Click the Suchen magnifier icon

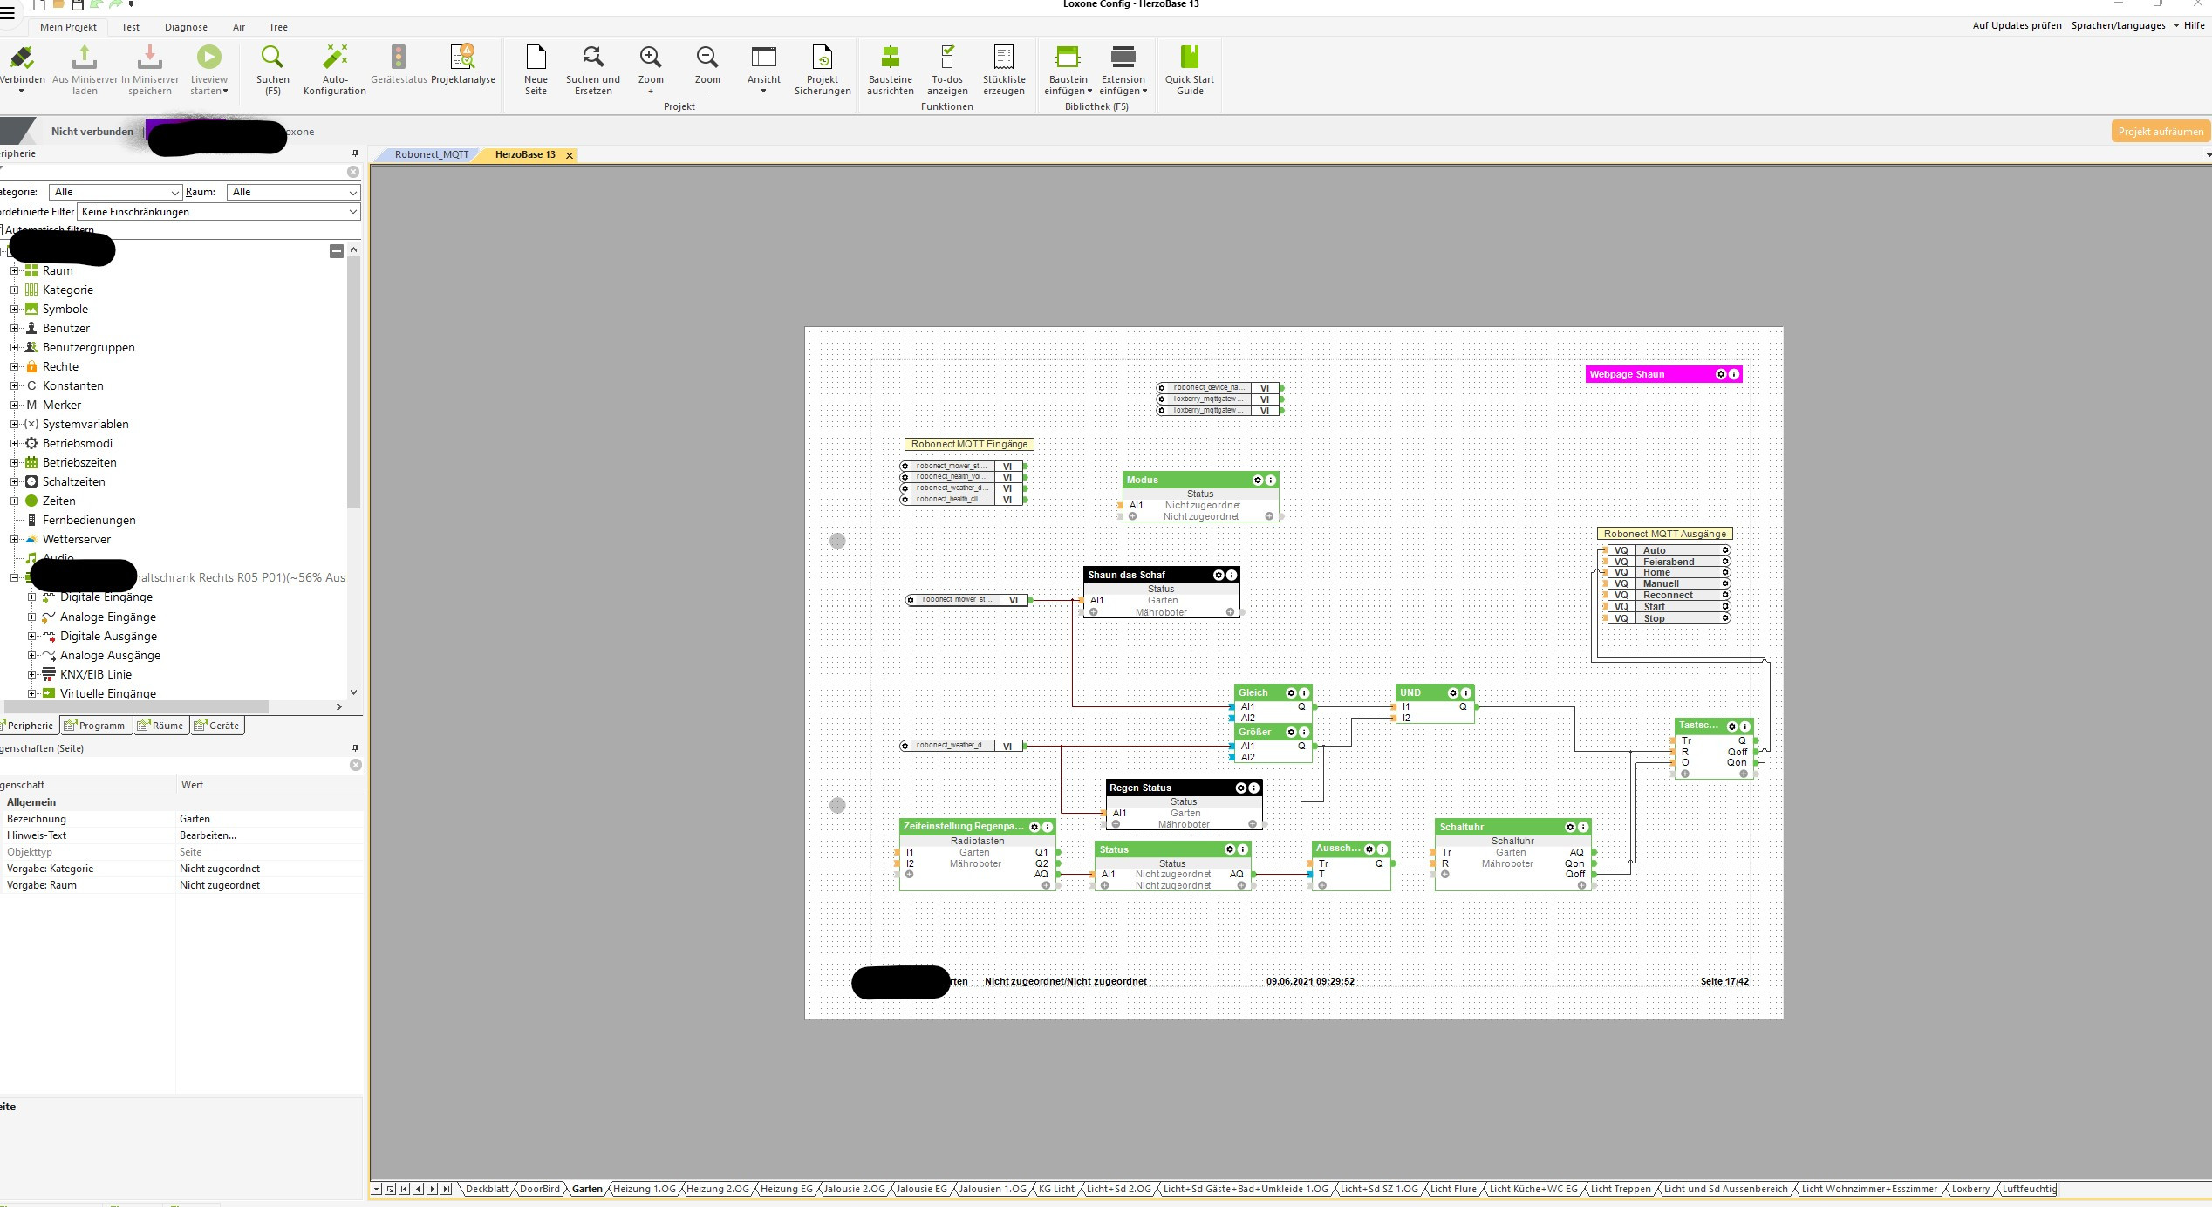272,58
